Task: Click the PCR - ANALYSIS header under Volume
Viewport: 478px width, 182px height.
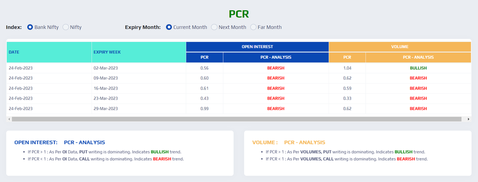Action: [x=418, y=57]
